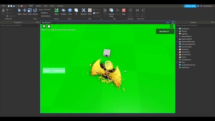Toggle the Collisions checkbox
The height and width of the screenshot is (121, 215).
point(40,13)
